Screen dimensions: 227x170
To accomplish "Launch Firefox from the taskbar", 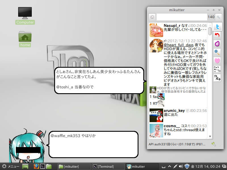I will [x=36, y=166].
